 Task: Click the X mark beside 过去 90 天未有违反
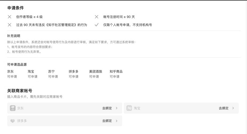[9, 25]
